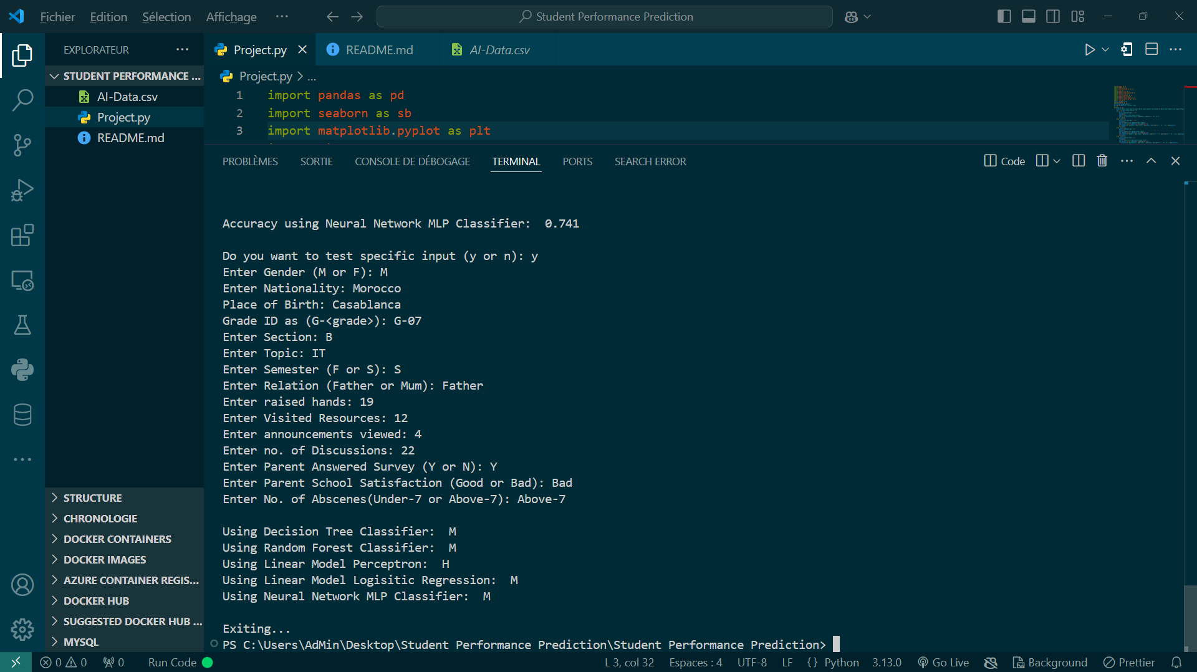Run the Python file with play icon

pos(1089,50)
